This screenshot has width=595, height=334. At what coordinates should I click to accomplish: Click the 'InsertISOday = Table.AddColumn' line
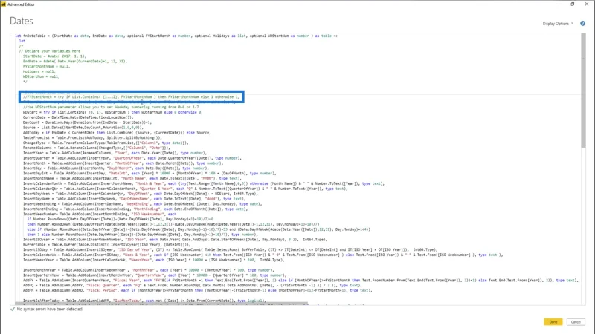[x=229, y=250]
